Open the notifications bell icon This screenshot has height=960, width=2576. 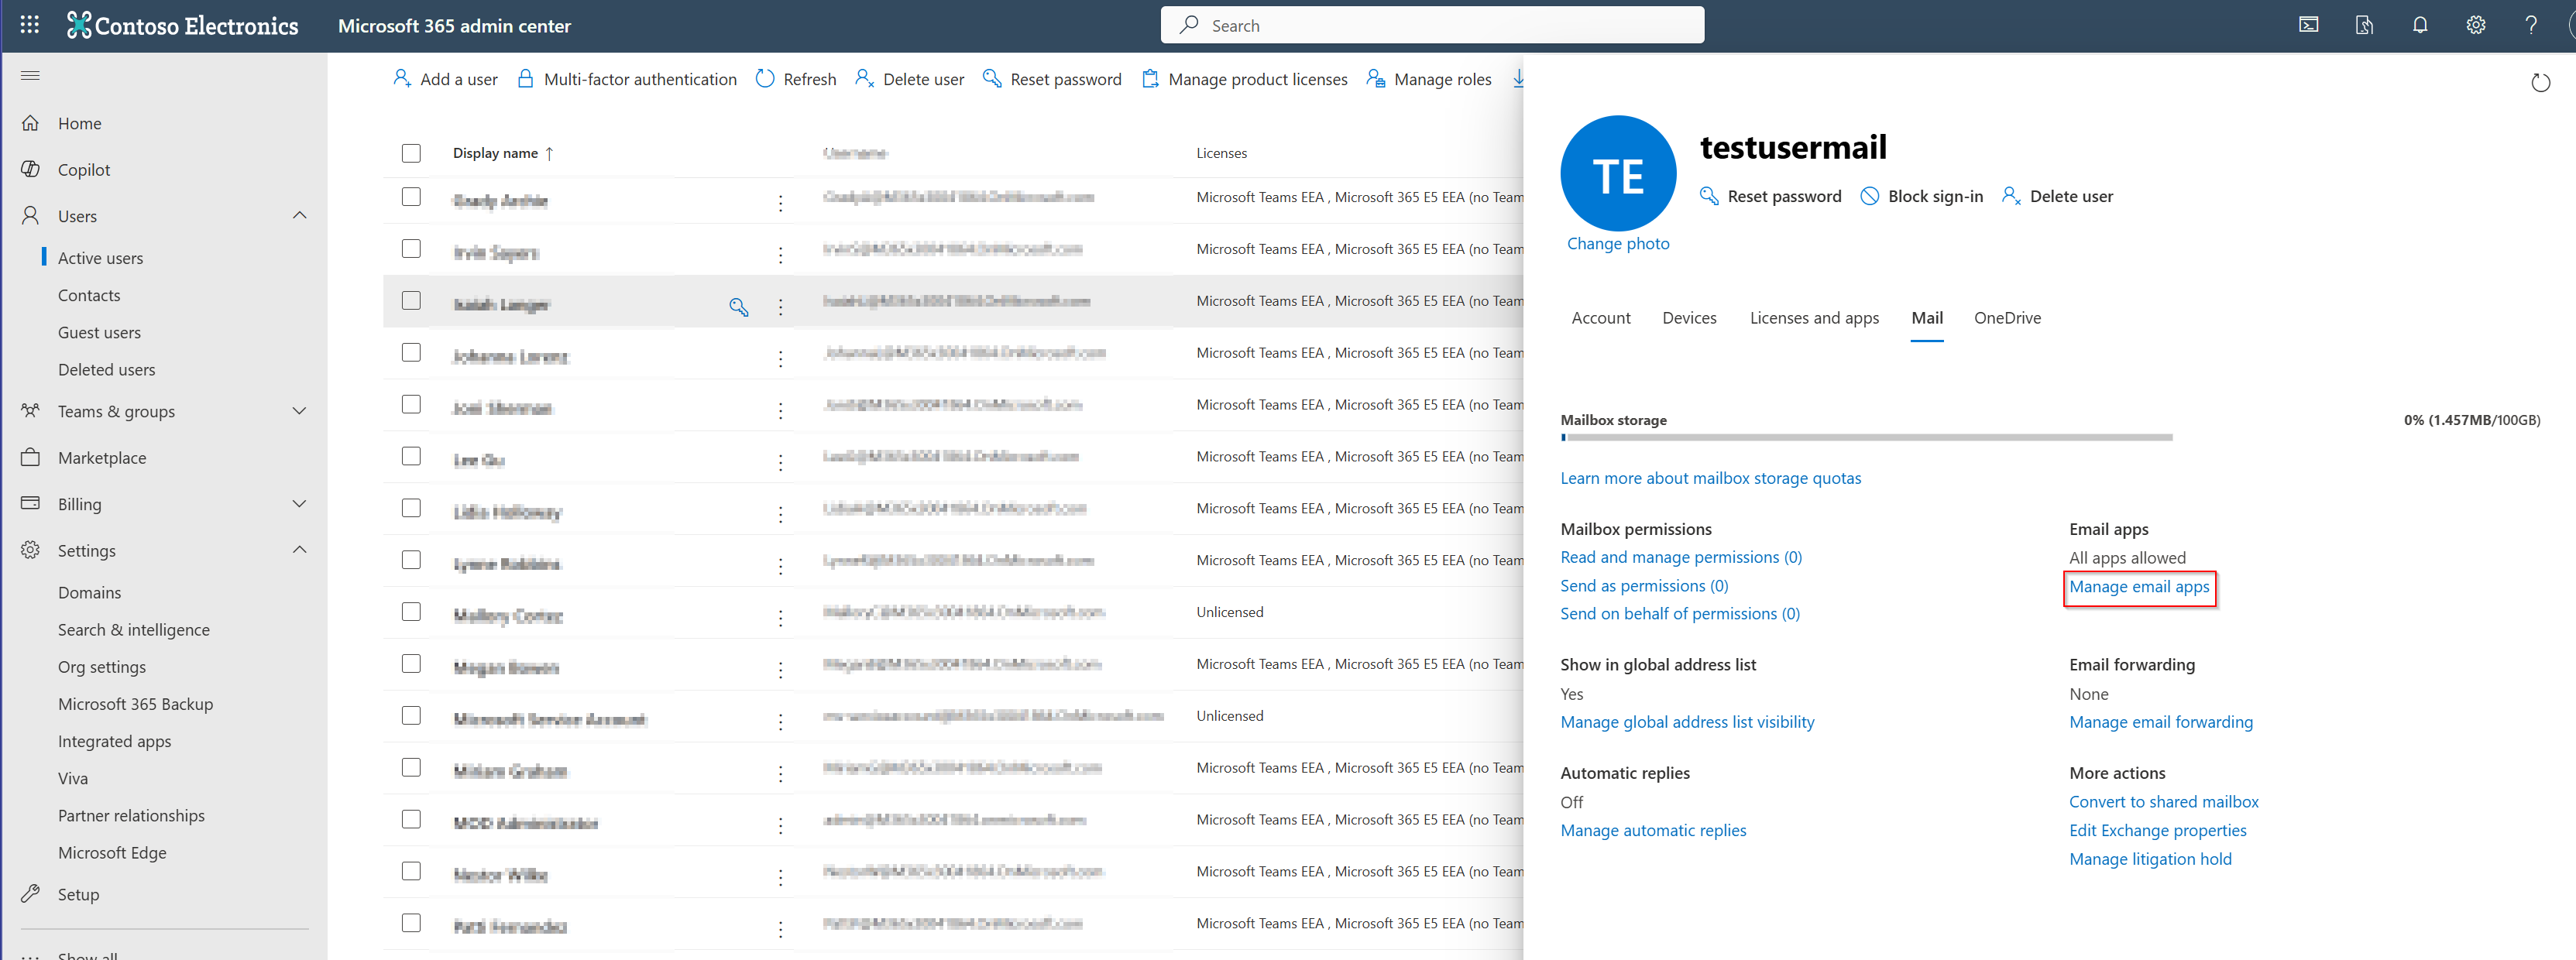pyautogui.click(x=2420, y=25)
